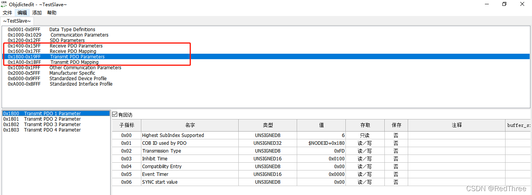Click the 存取 column header
Screen dimensions: 532x195
point(365,125)
